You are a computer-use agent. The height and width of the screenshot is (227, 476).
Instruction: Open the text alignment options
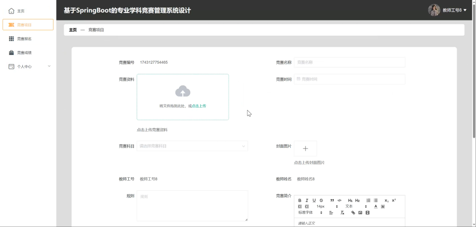click(331, 213)
